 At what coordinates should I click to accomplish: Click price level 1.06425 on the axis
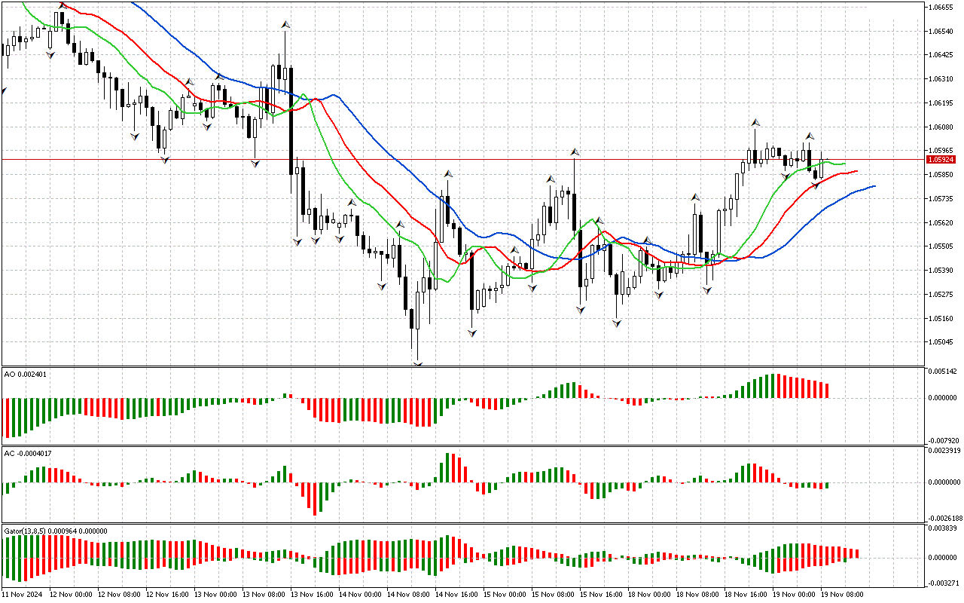click(942, 55)
